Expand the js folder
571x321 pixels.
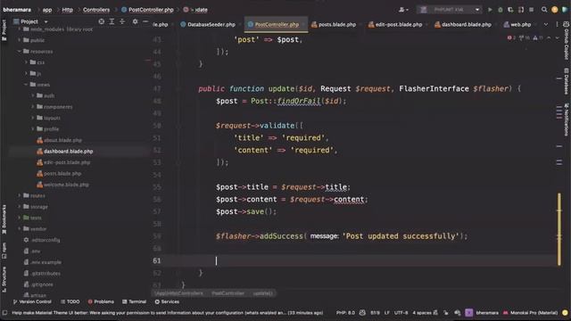26,73
